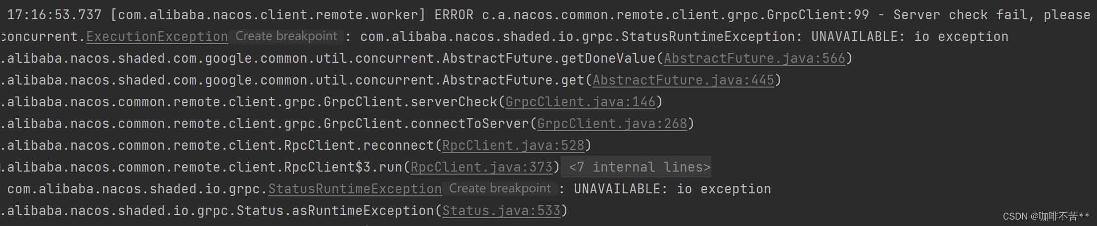1097x226 pixels.
Task: Click the RpcClient.reconnect method text
Action: coord(359,145)
